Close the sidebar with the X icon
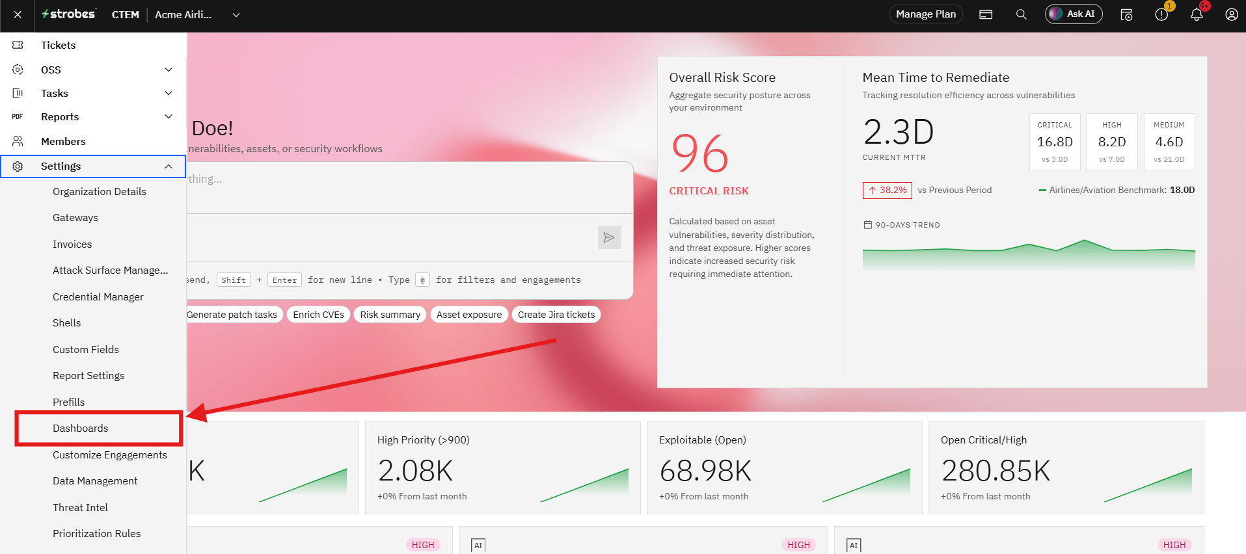This screenshot has height=554, width=1246. point(18,14)
